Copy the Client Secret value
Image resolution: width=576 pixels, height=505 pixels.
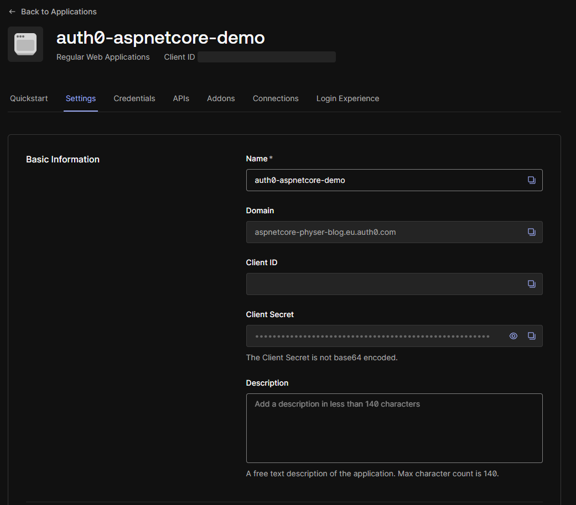pyautogui.click(x=532, y=336)
